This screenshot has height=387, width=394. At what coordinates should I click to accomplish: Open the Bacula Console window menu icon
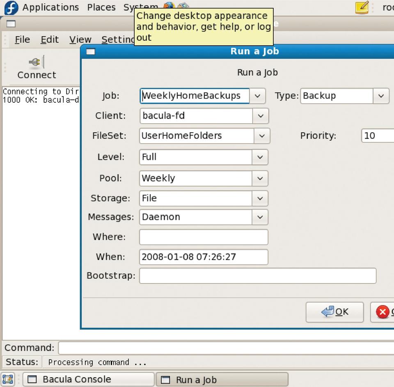coord(11,24)
